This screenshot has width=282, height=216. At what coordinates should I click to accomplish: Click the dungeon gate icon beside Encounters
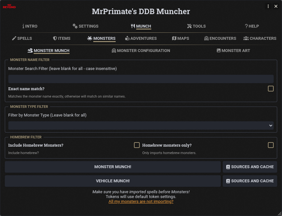click(206, 38)
